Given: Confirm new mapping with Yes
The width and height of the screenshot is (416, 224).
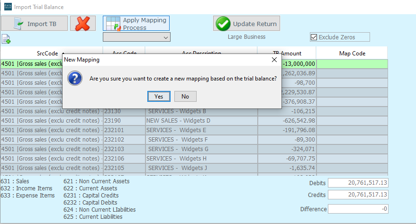Looking at the screenshot, I should click(x=158, y=96).
